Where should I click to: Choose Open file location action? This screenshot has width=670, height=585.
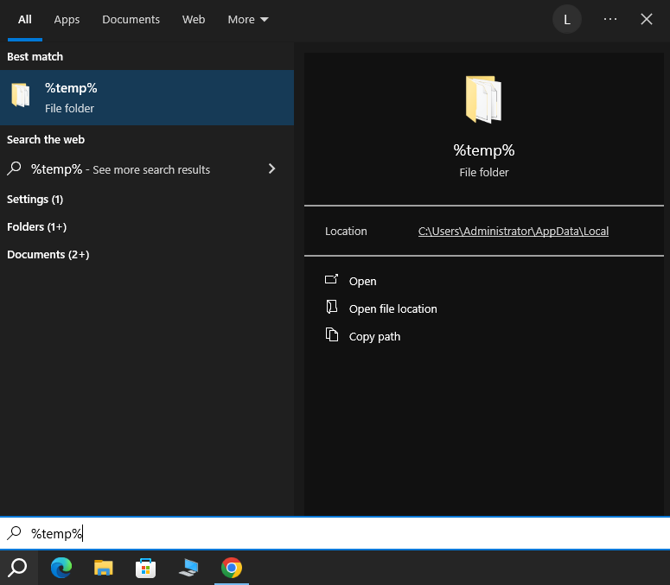click(x=392, y=308)
